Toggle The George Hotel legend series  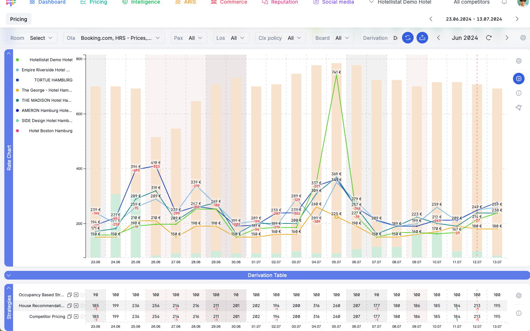tap(44, 90)
